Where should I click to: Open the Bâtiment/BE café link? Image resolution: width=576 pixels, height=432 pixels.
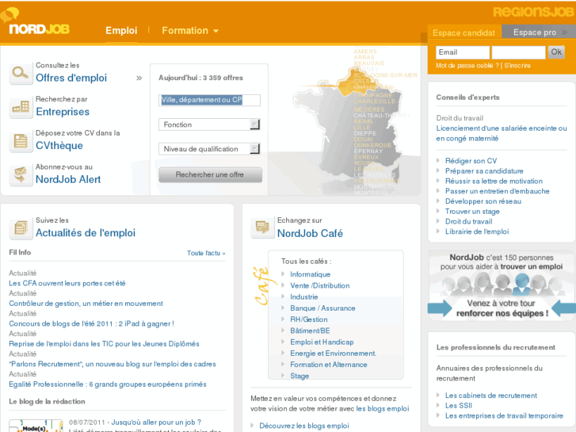[x=310, y=331]
